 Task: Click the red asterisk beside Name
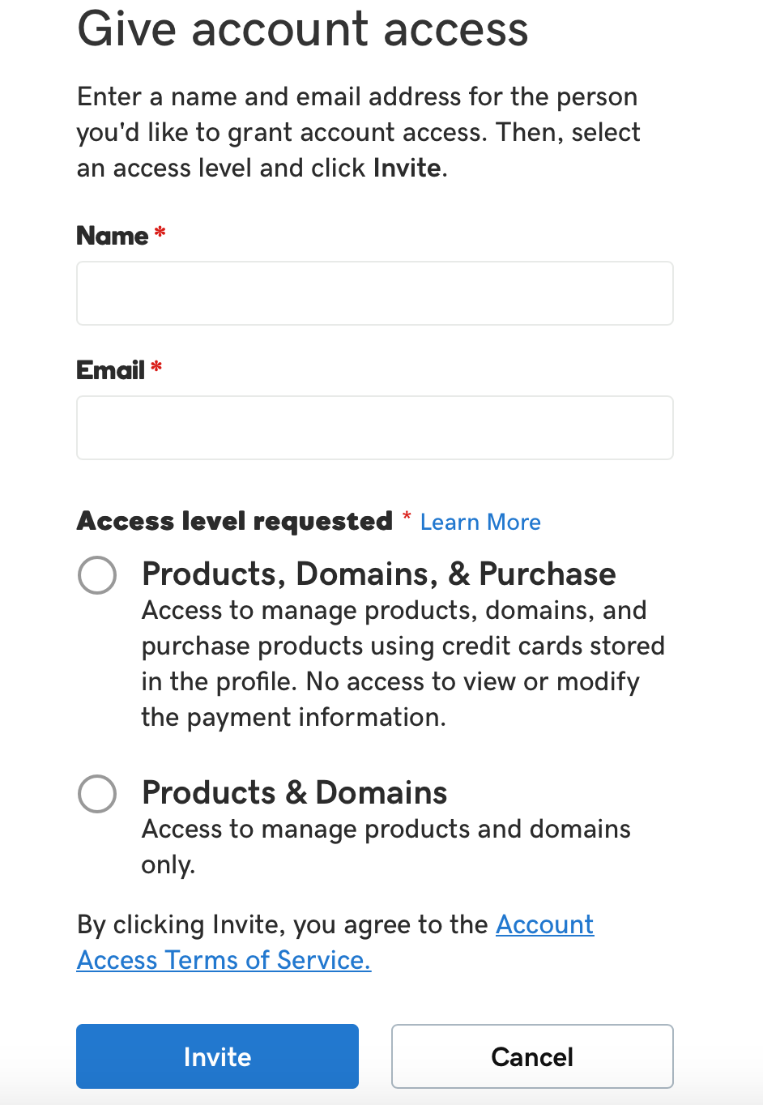click(x=160, y=234)
